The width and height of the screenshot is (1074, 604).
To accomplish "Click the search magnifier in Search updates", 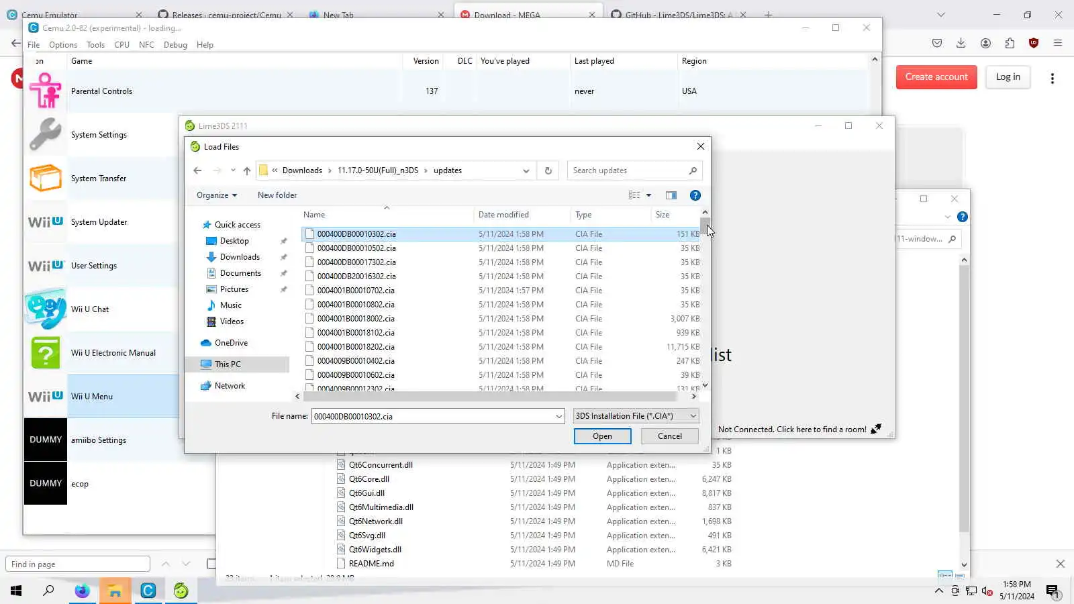I will pos(693,170).
